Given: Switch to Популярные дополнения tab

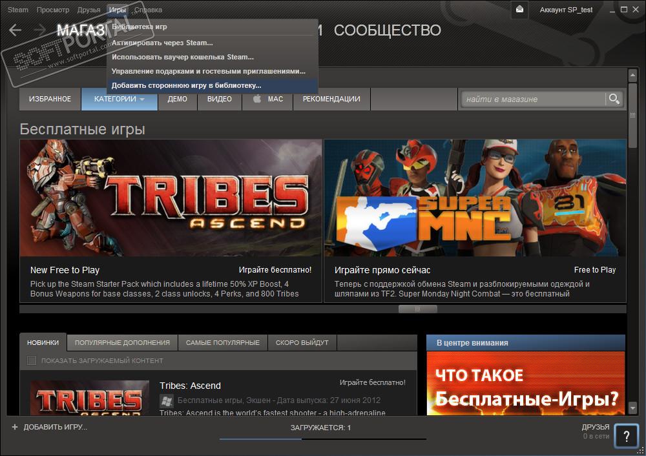Looking at the screenshot, I should (x=122, y=343).
